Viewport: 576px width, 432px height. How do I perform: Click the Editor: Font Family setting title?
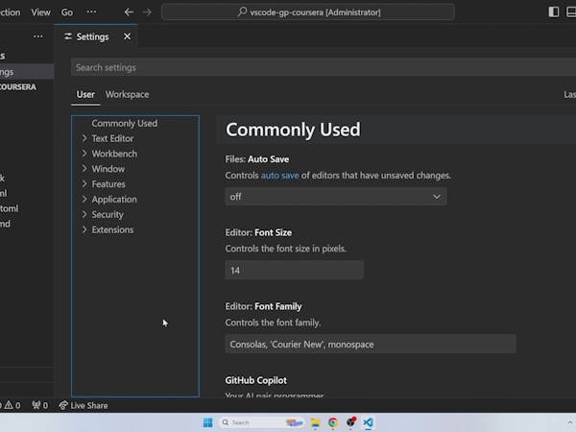(263, 306)
